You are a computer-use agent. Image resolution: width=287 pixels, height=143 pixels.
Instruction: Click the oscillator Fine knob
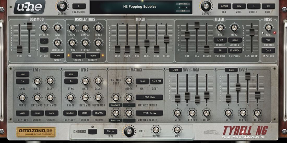98,43
